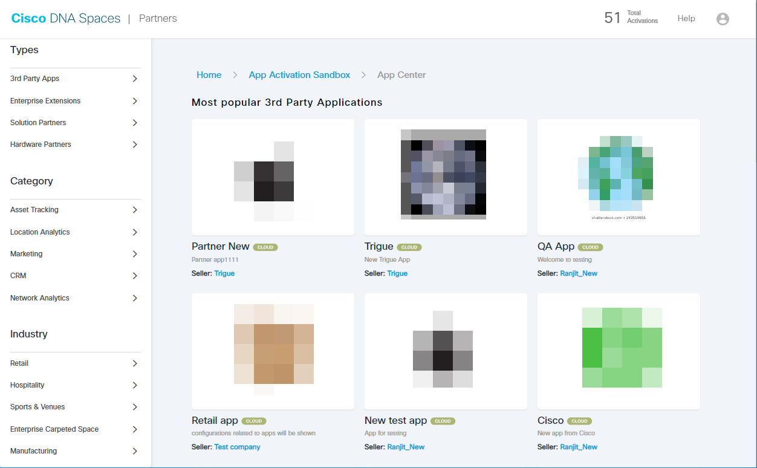The width and height of the screenshot is (757, 468).
Task: Expand the Location Analytics chevron
Action: [x=135, y=232]
